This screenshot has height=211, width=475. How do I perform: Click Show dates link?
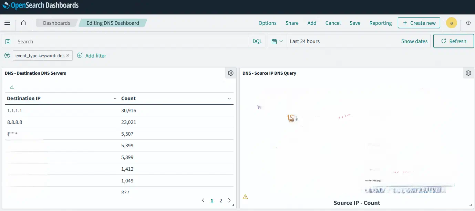pos(414,41)
